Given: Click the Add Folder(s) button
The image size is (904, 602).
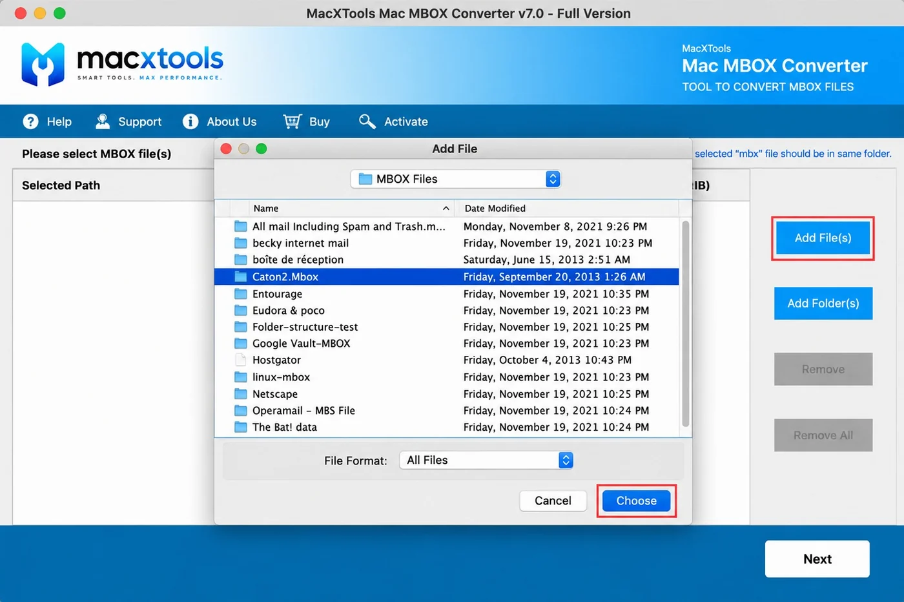Looking at the screenshot, I should [x=823, y=303].
